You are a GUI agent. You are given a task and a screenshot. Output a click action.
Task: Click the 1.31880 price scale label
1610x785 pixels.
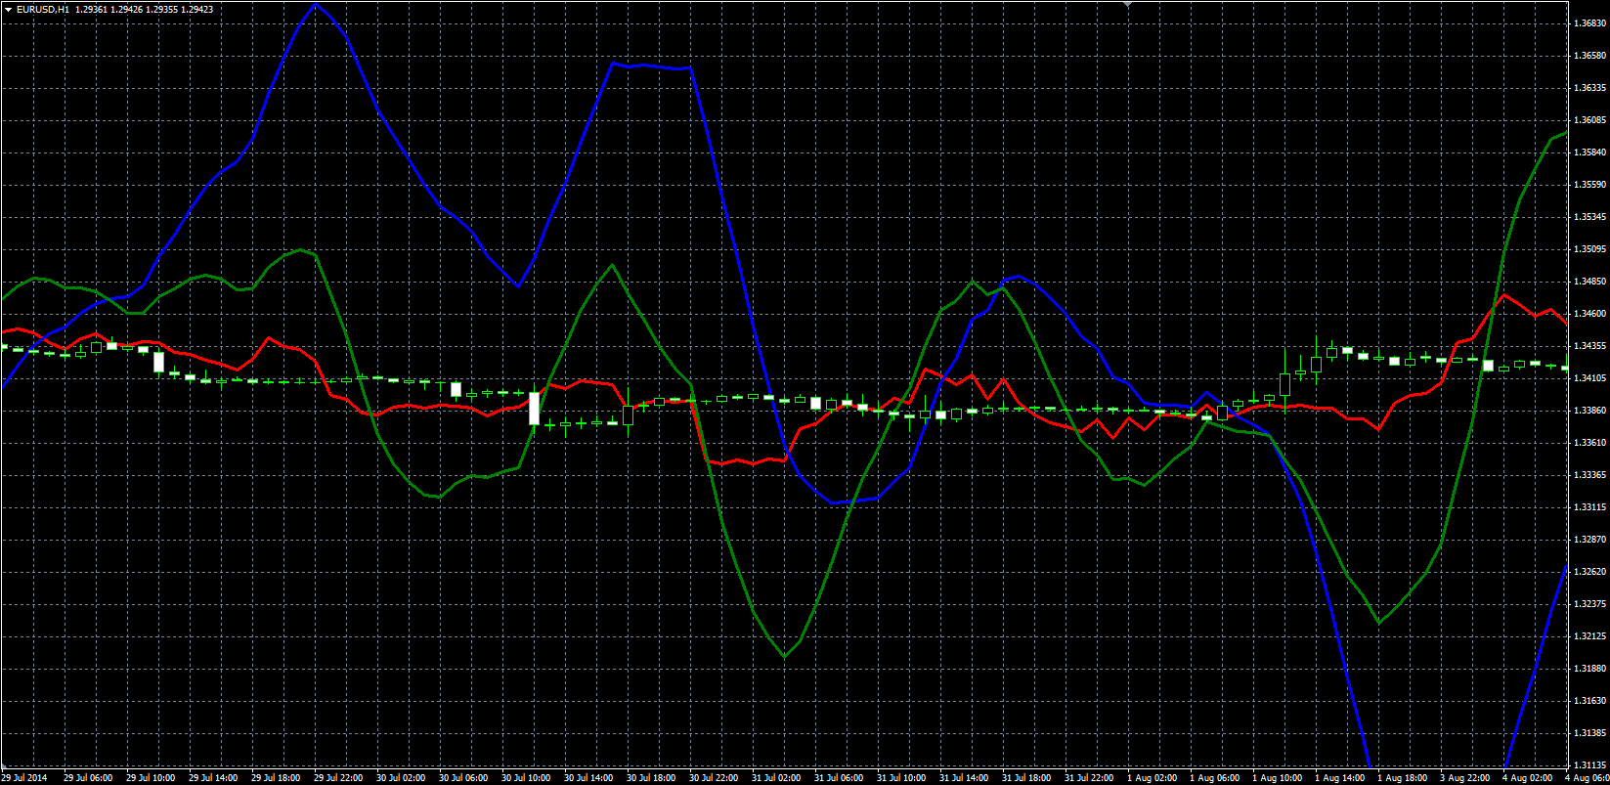(1589, 669)
